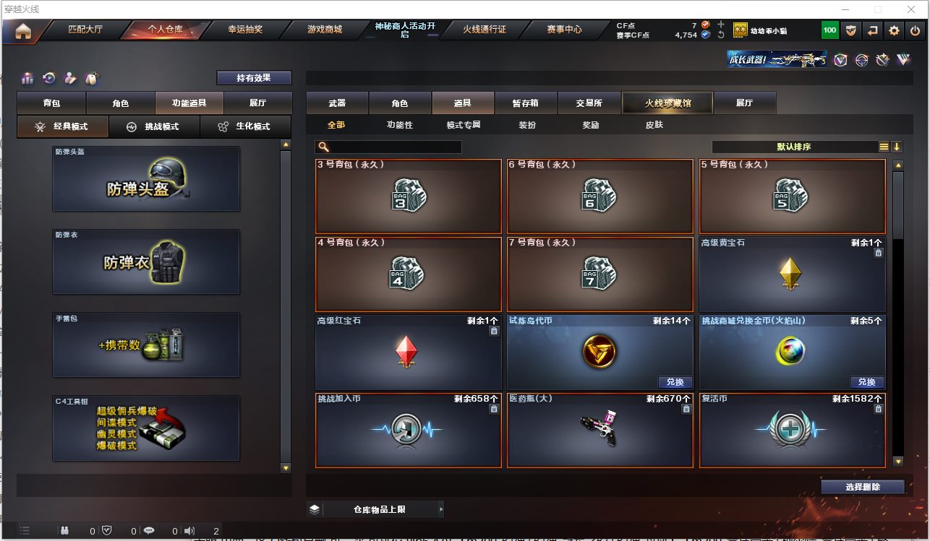Click the dog tag icon above 角色 tab
930x541 pixels.
tap(91, 78)
